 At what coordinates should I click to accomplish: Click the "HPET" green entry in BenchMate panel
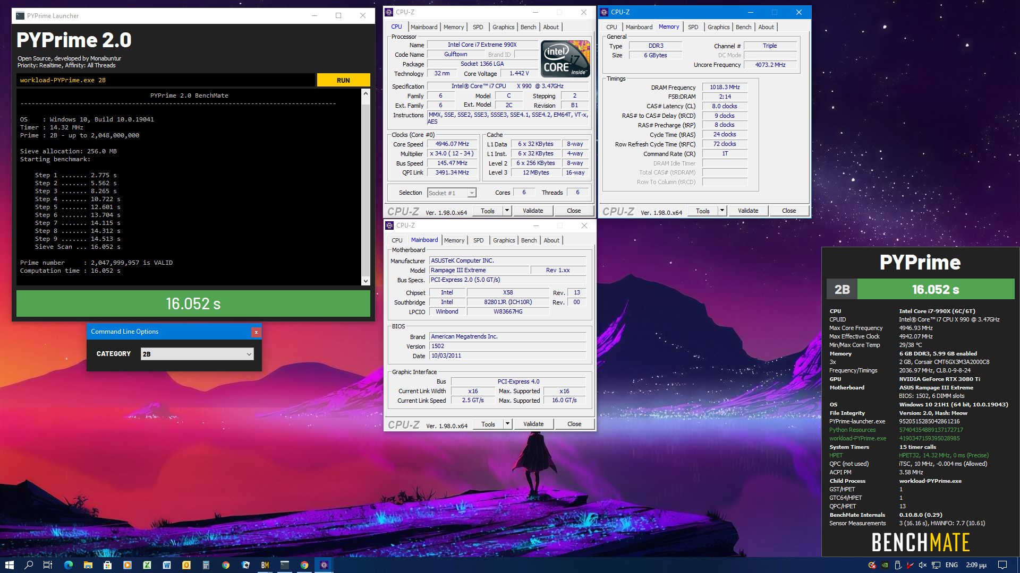tap(836, 455)
